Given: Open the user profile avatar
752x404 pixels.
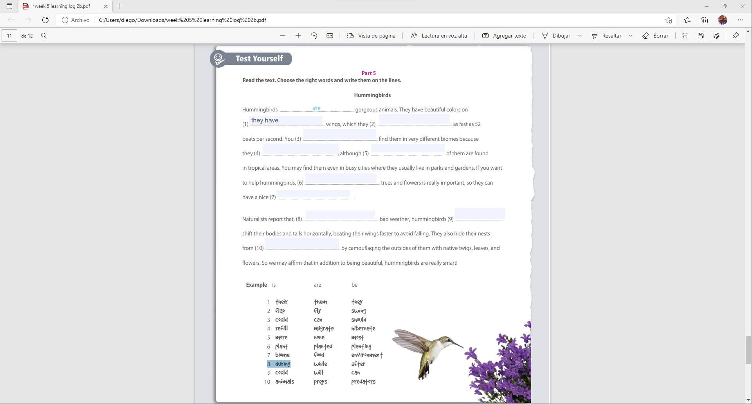Looking at the screenshot, I should pyautogui.click(x=723, y=20).
